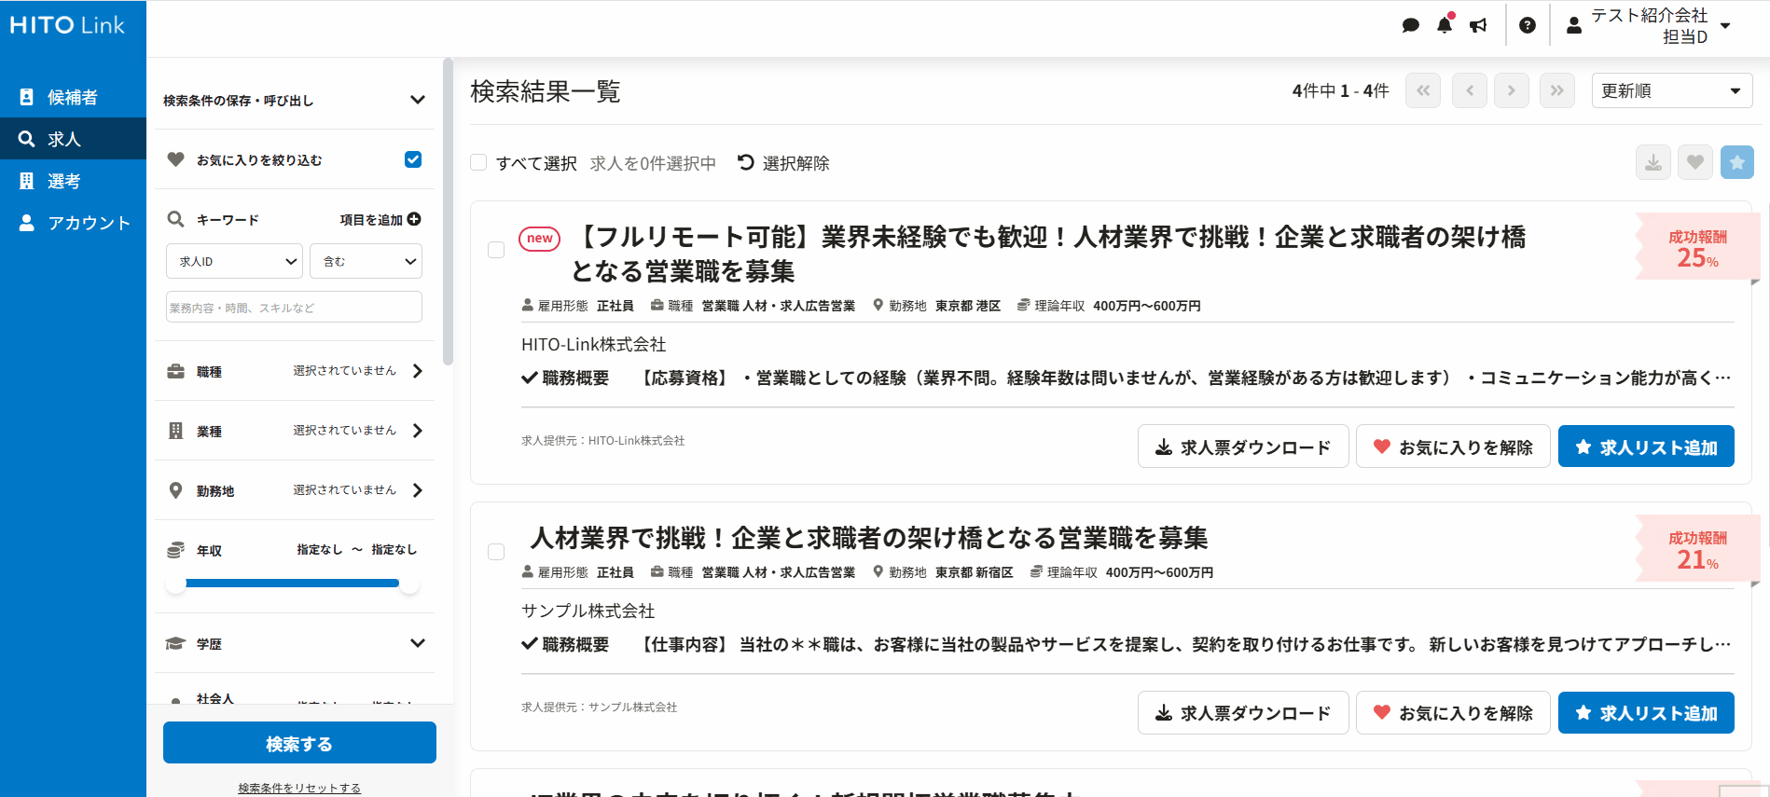Open the 求人ID field dropdown
The image size is (1770, 797).
pyautogui.click(x=235, y=261)
